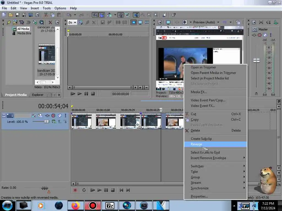Click the Open project folder icon
The height and width of the screenshot is (211, 282).
coord(11,15)
